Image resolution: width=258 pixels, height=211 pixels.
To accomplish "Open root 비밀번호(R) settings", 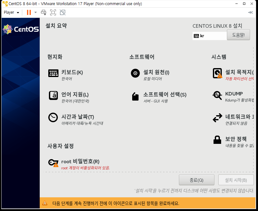I will point(80,162).
